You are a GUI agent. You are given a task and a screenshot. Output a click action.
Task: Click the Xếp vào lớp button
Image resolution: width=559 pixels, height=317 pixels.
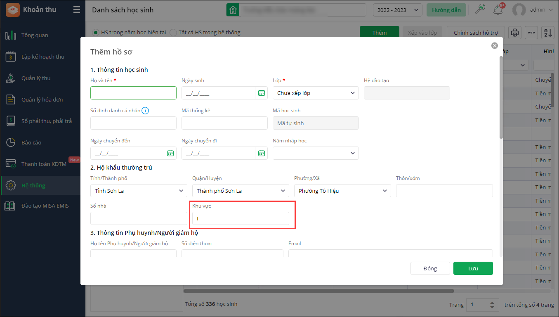click(x=422, y=33)
